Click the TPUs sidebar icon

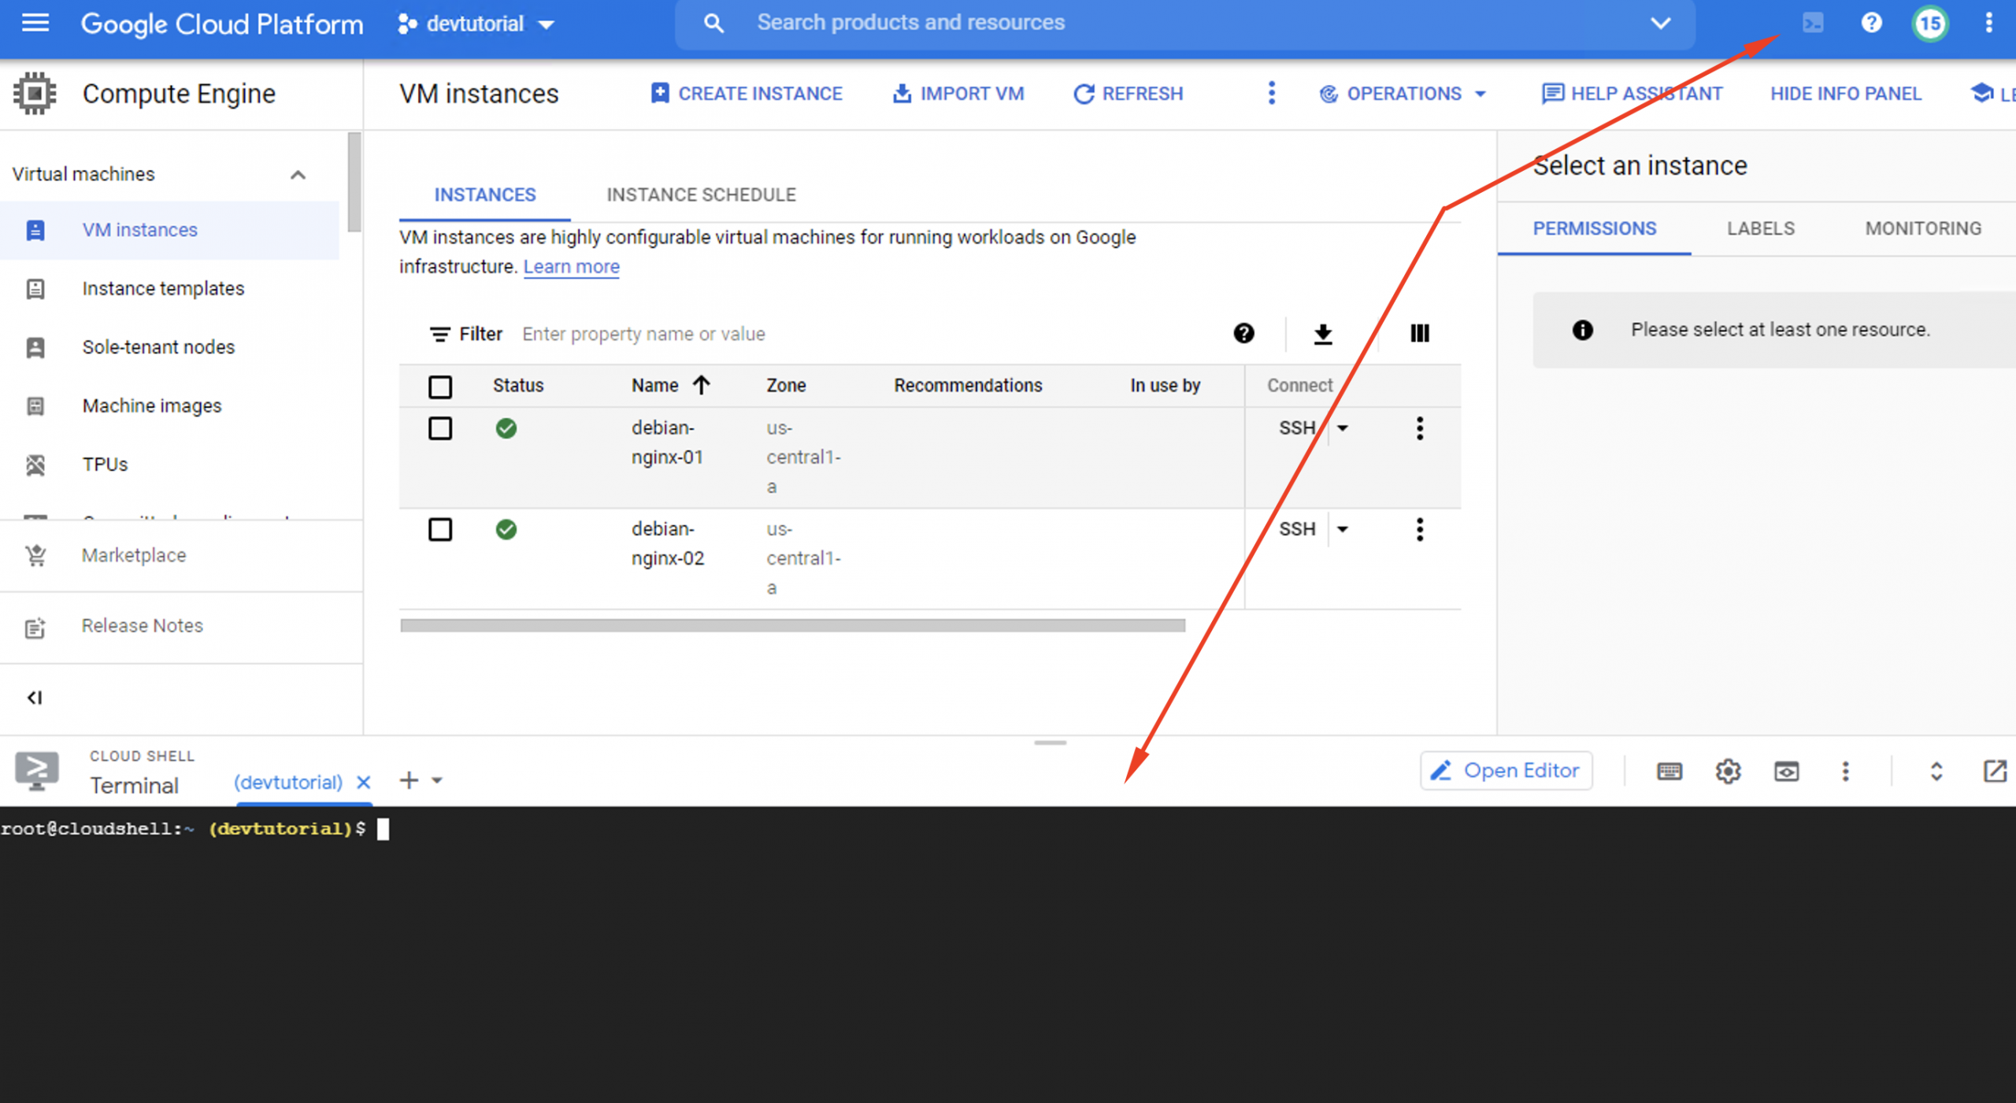pyautogui.click(x=35, y=465)
